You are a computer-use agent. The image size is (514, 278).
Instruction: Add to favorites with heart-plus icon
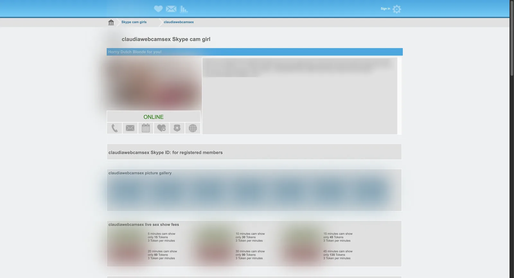[161, 128]
